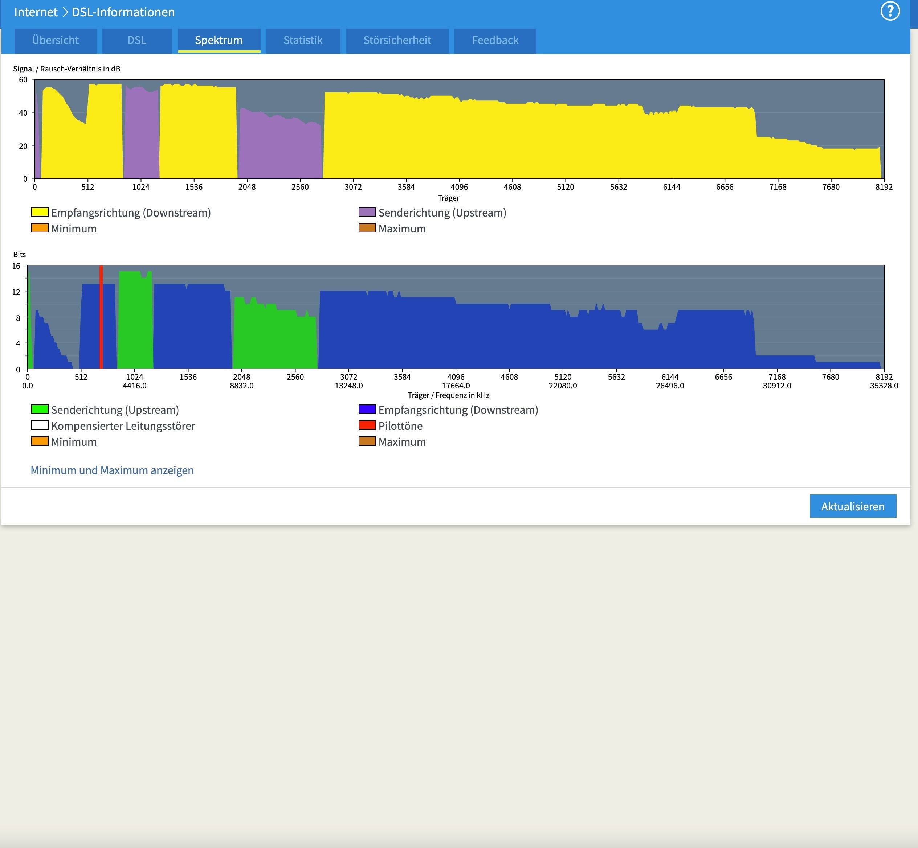
Task: Switch to the DSL tab
Action: [x=137, y=41]
